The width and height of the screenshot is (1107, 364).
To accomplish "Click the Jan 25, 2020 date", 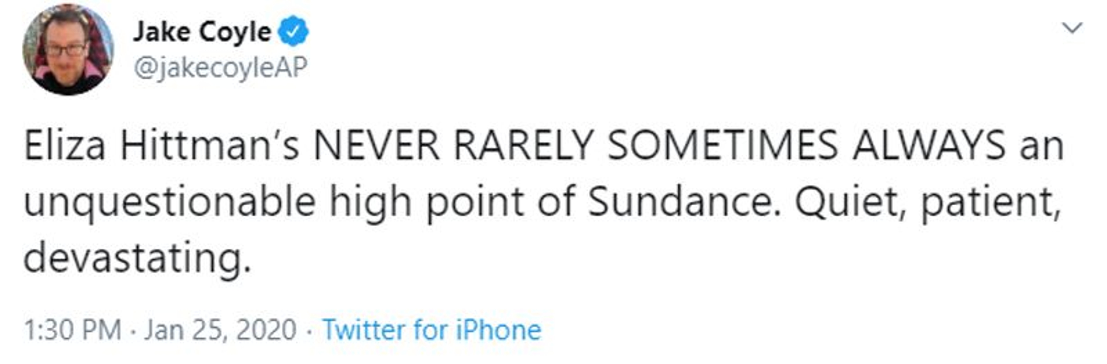I will click(x=220, y=330).
